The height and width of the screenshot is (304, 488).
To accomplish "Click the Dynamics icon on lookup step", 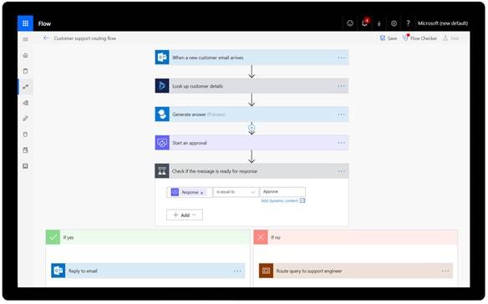I will point(162,86).
